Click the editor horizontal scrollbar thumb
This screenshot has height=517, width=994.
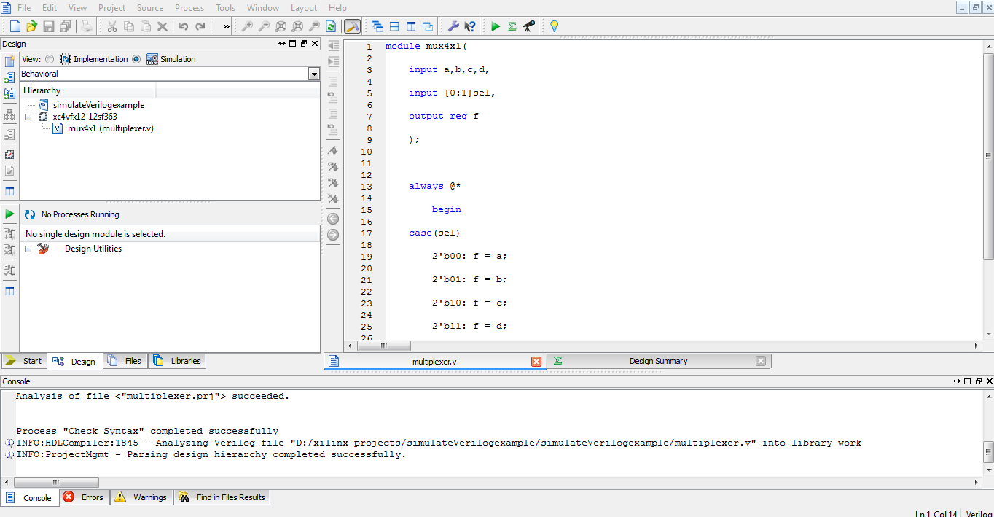(x=383, y=346)
